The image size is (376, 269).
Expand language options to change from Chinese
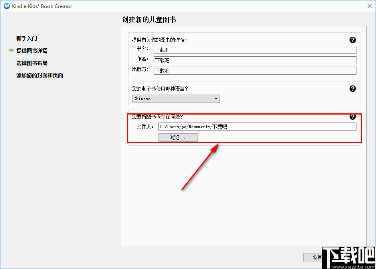tap(216, 99)
